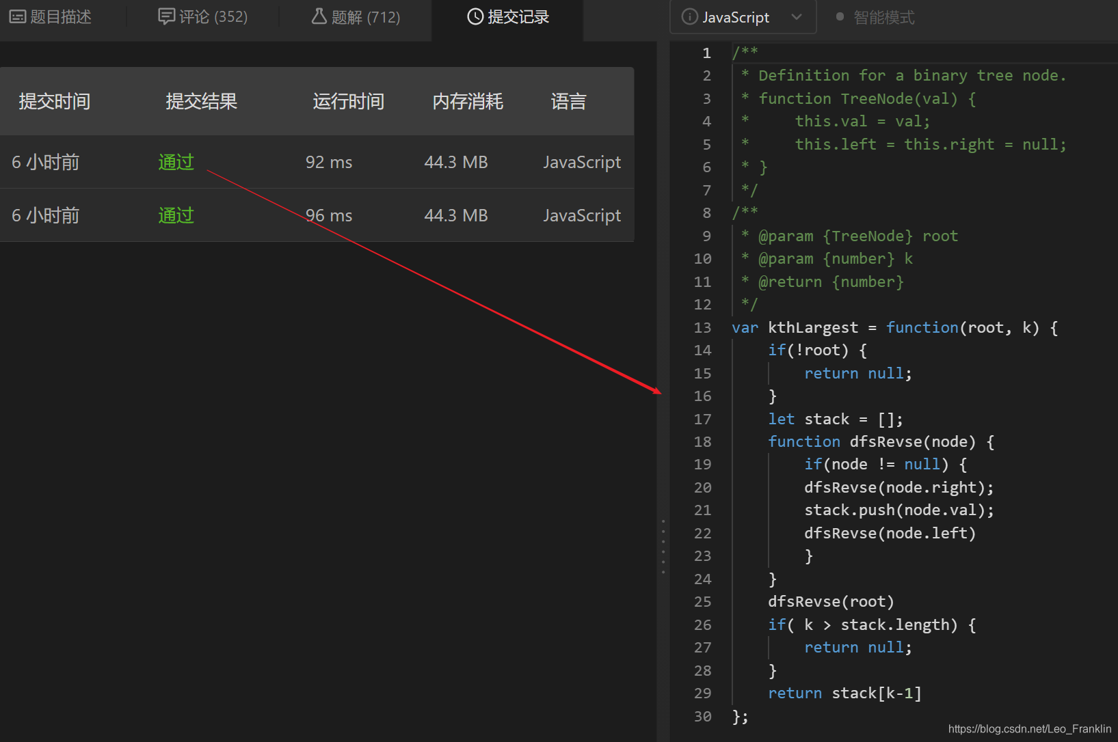This screenshot has width=1118, height=742.
Task: Click the 语言 column header
Action: [x=569, y=101]
